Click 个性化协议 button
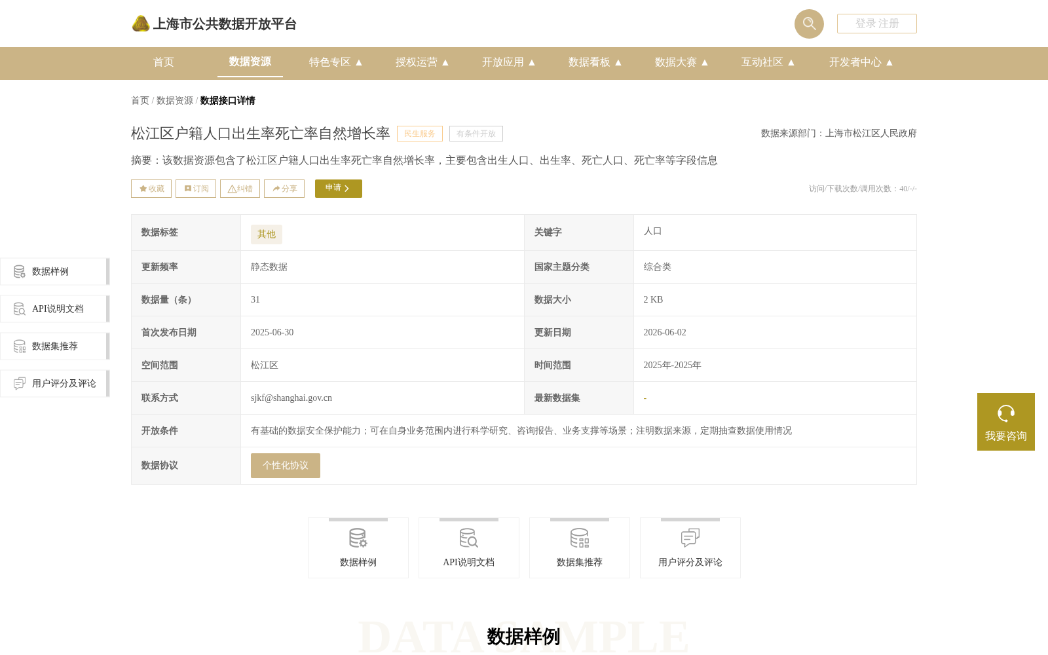This screenshot has width=1048, height=655. [x=286, y=466]
